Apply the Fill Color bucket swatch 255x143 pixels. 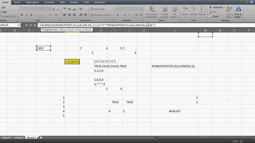[x=49, y=15]
